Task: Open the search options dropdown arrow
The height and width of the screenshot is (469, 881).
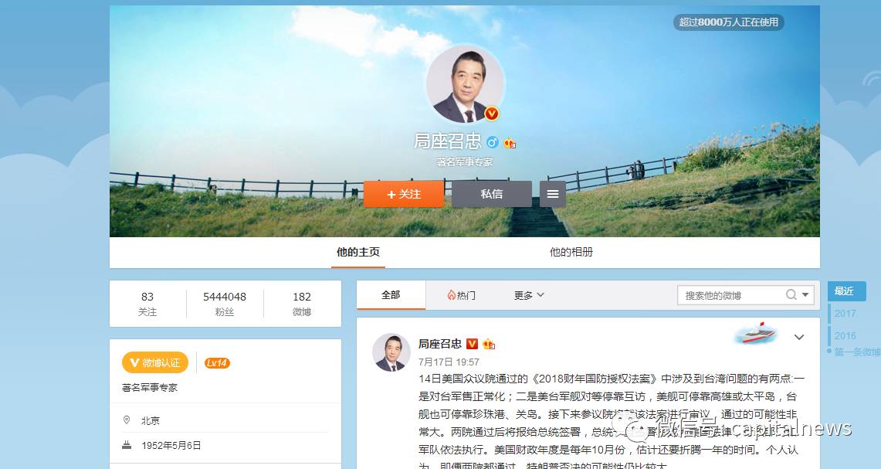Action: coord(805,294)
